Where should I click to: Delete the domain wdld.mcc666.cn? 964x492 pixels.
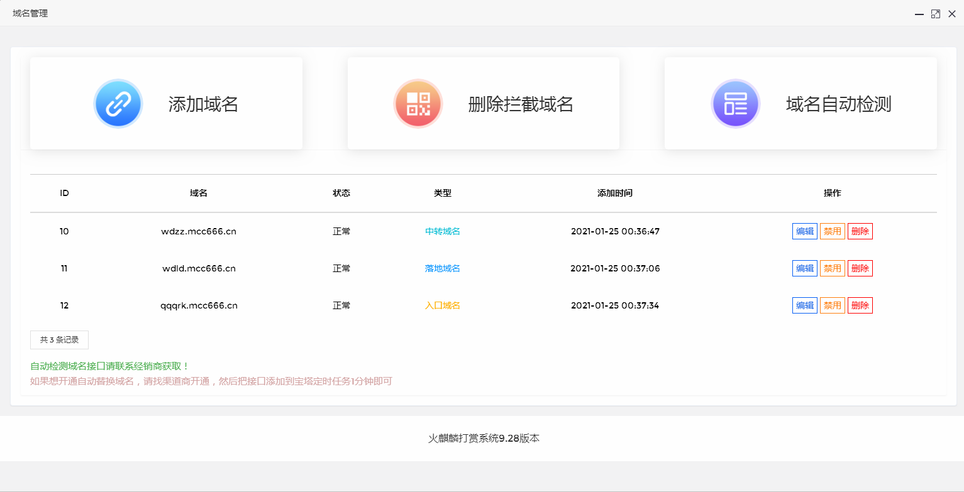[x=860, y=268]
